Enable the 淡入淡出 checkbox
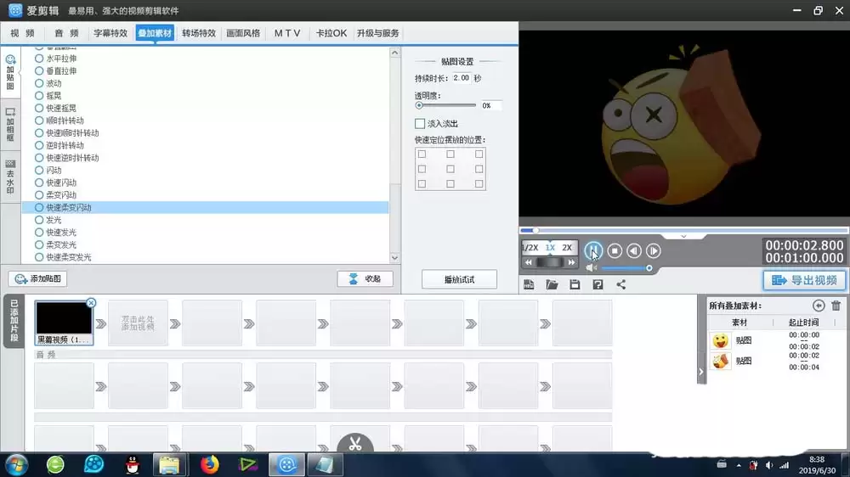The width and height of the screenshot is (850, 477). coord(420,123)
